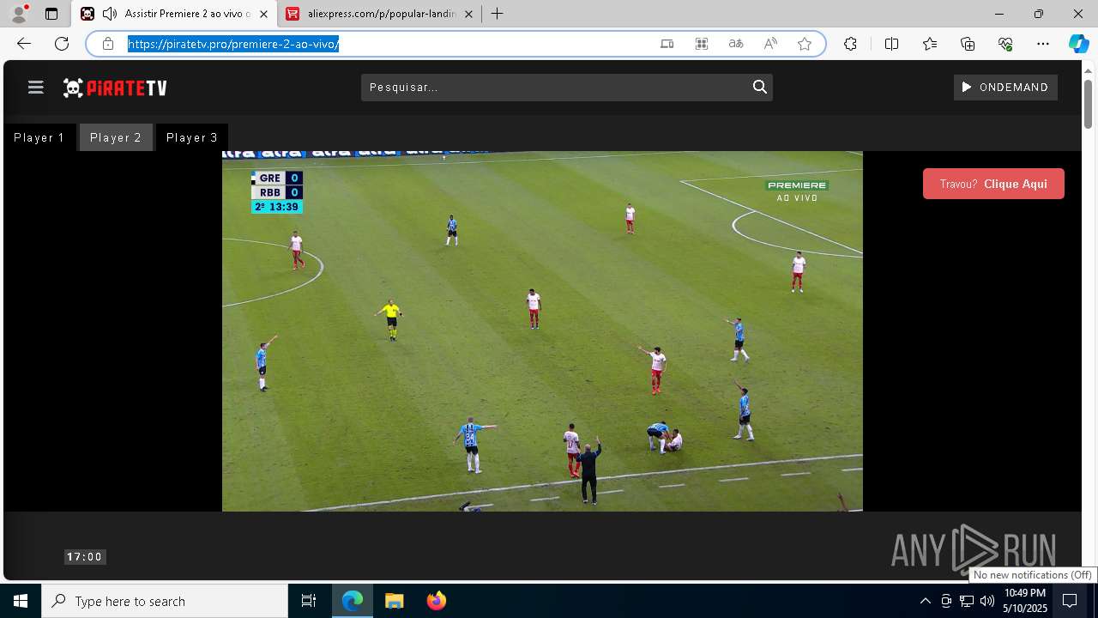Click the page vertical scrollbar thumb
The image size is (1098, 618).
1089,105
